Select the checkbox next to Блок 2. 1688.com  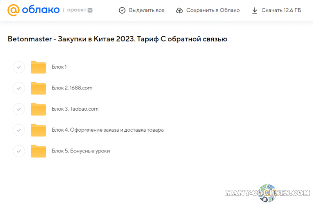[x=19, y=88]
